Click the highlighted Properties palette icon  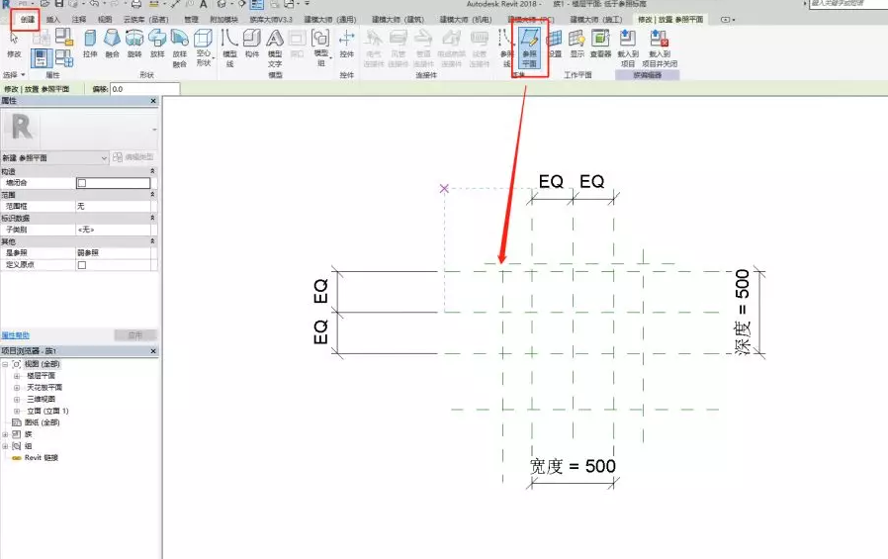[x=42, y=57]
